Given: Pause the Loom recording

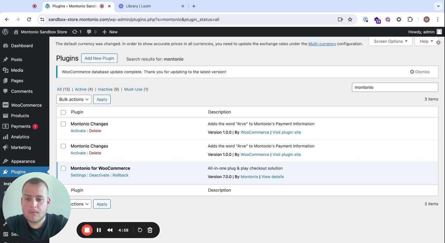Looking at the screenshot, I should click(99, 230).
